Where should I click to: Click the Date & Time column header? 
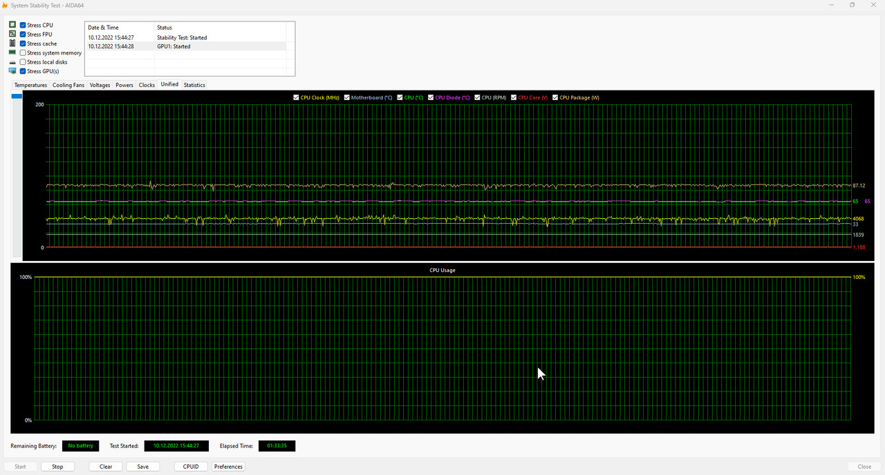coord(119,28)
